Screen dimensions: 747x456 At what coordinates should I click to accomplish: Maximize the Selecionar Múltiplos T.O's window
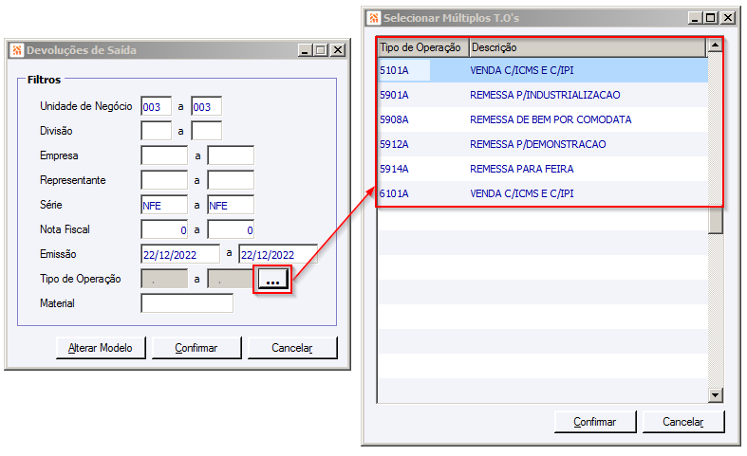711,18
